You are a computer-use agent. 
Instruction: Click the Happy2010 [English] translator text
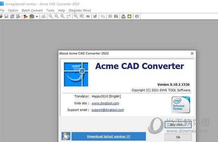[106, 96]
